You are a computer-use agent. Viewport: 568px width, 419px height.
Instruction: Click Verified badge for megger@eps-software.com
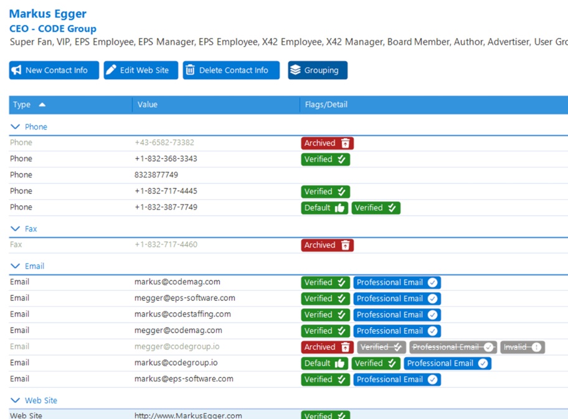(325, 299)
